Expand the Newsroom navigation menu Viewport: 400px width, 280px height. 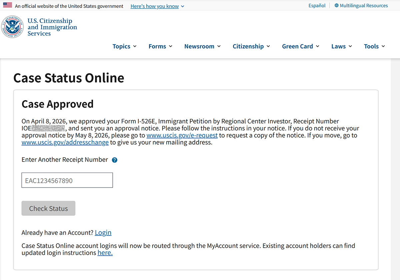pos(203,46)
